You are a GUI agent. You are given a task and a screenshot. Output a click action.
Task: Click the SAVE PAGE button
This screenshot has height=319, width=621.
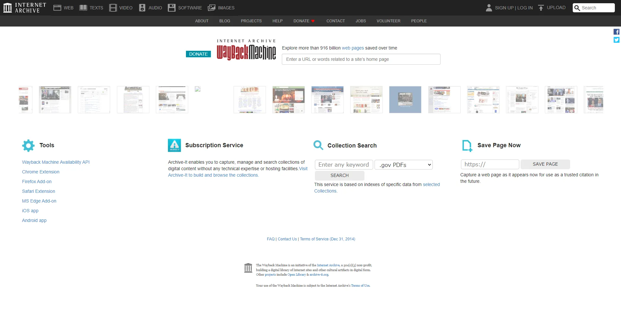[x=545, y=164]
